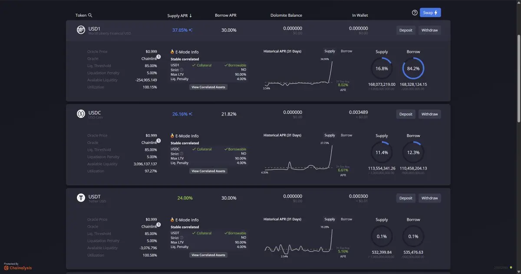Click the Swap button
The image size is (521, 274).
pyautogui.click(x=430, y=13)
